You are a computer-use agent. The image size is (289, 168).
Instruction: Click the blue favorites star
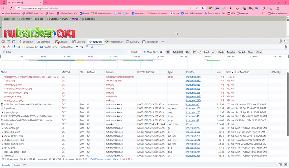203,8
